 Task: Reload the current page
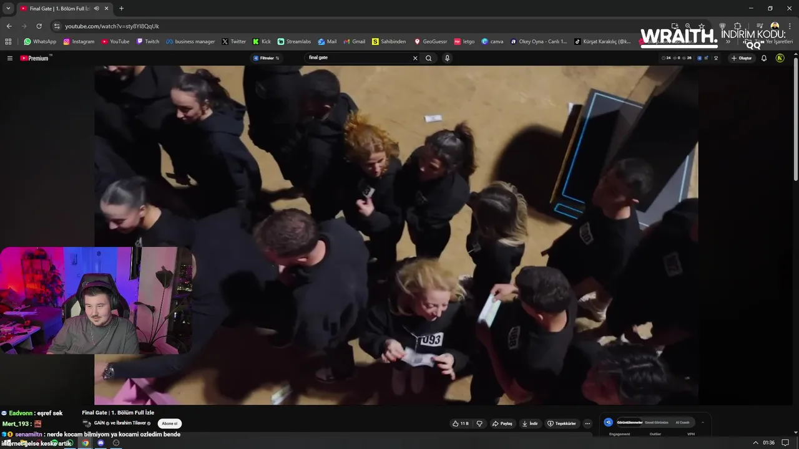(39, 26)
